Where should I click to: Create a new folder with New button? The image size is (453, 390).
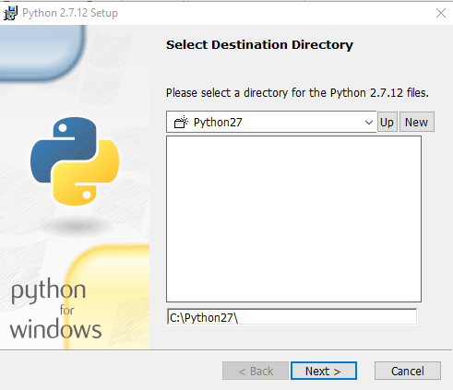click(416, 122)
